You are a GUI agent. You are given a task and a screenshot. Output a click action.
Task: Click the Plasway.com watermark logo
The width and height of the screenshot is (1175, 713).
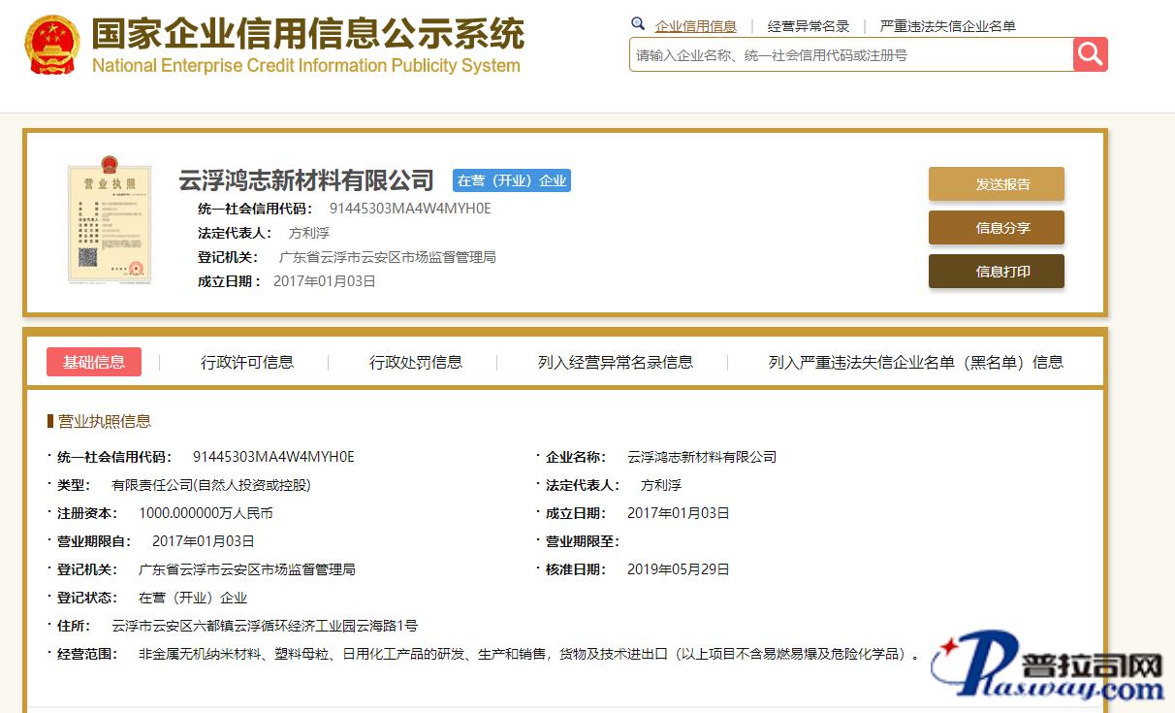1047,667
